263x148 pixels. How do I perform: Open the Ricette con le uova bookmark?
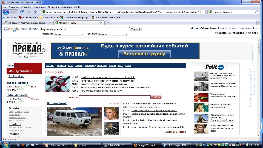(x=107, y=18)
